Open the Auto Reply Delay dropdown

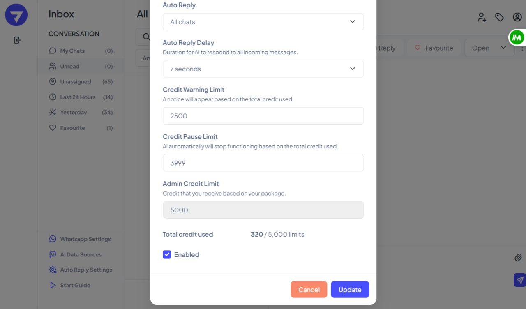tap(263, 69)
